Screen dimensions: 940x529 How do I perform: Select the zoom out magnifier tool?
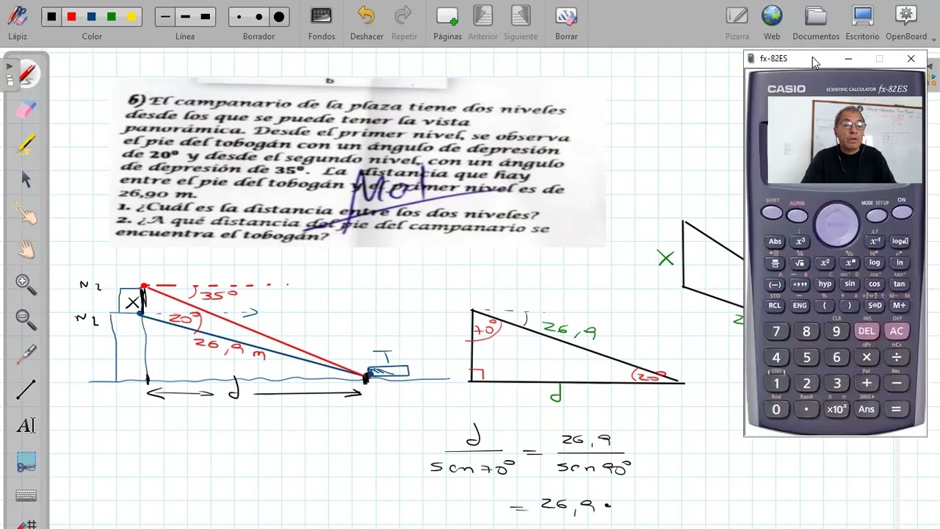pyautogui.click(x=26, y=319)
